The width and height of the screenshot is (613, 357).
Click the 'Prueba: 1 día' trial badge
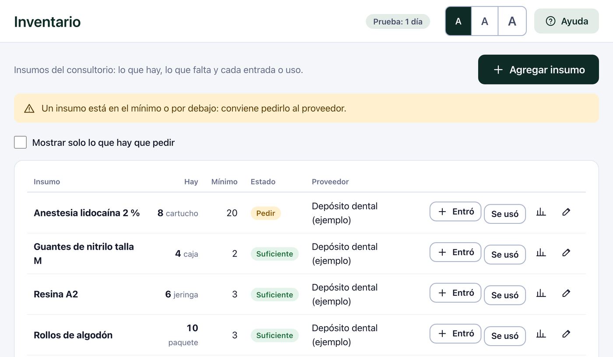point(398,21)
